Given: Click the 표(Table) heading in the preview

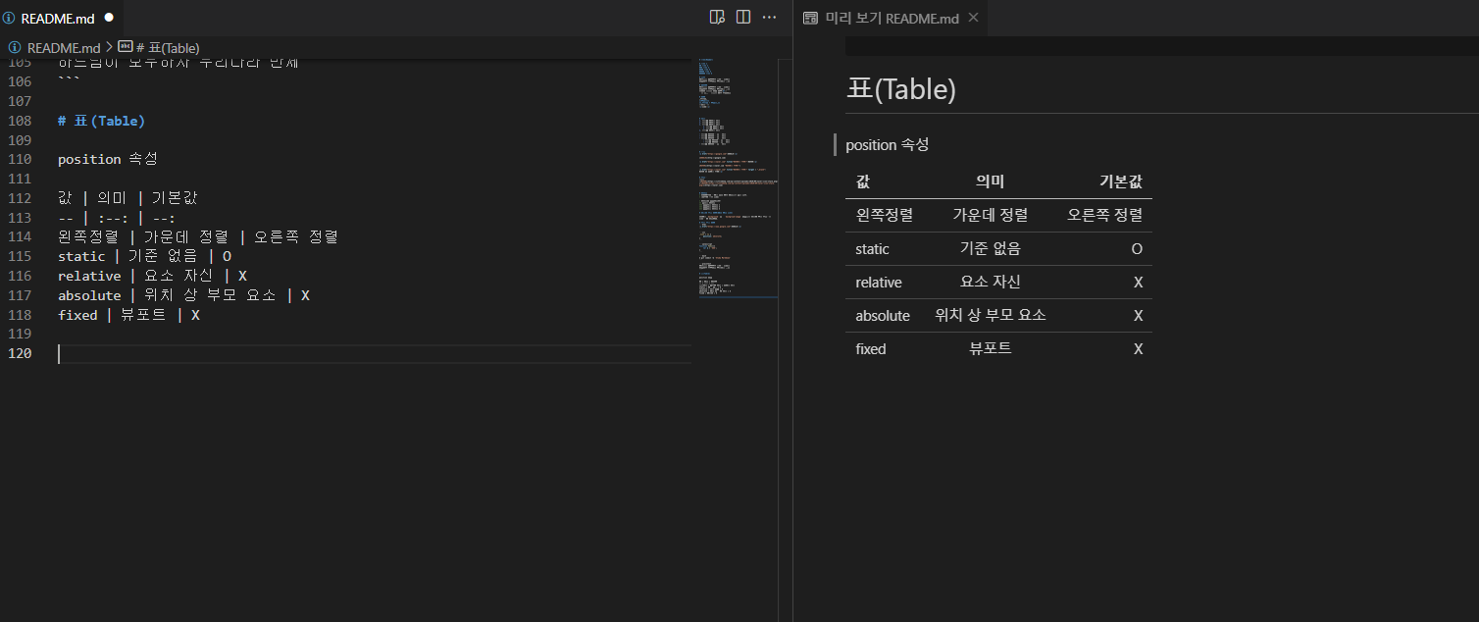Looking at the screenshot, I should click(x=900, y=89).
